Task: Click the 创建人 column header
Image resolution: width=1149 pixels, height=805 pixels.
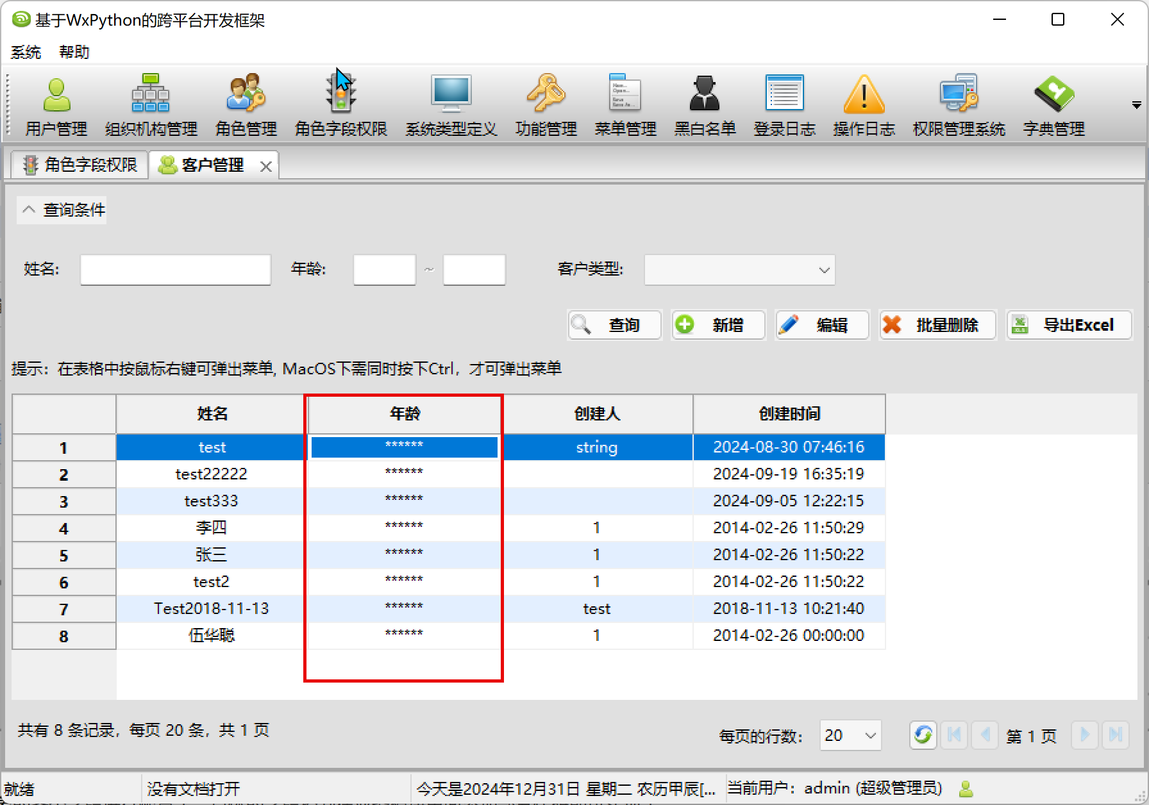Action: 597,414
